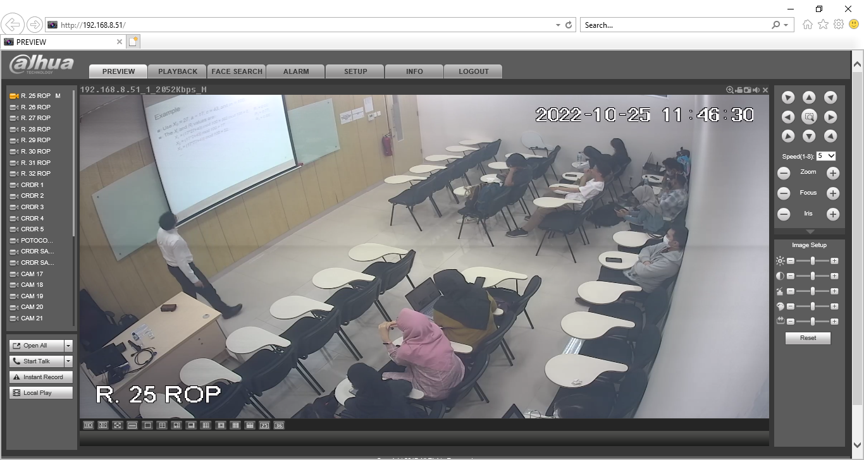Open the FACE SEARCH tab
The height and width of the screenshot is (460, 864).
237,71
